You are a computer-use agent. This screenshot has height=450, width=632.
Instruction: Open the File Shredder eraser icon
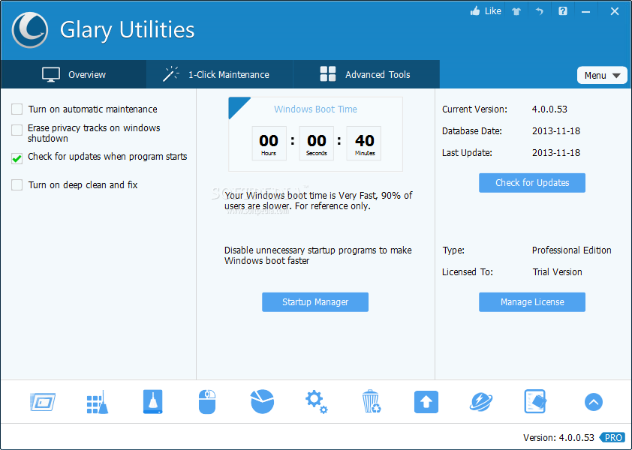click(535, 401)
